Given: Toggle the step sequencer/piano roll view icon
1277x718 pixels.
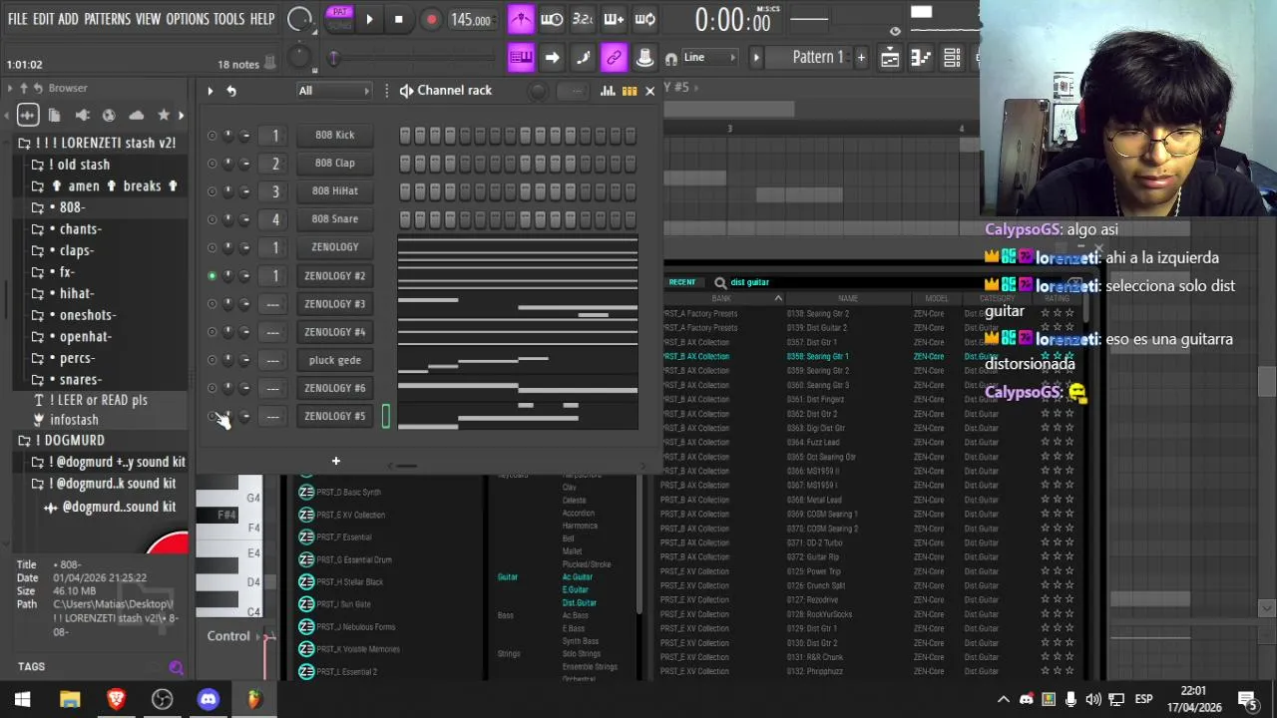Looking at the screenshot, I should [630, 91].
